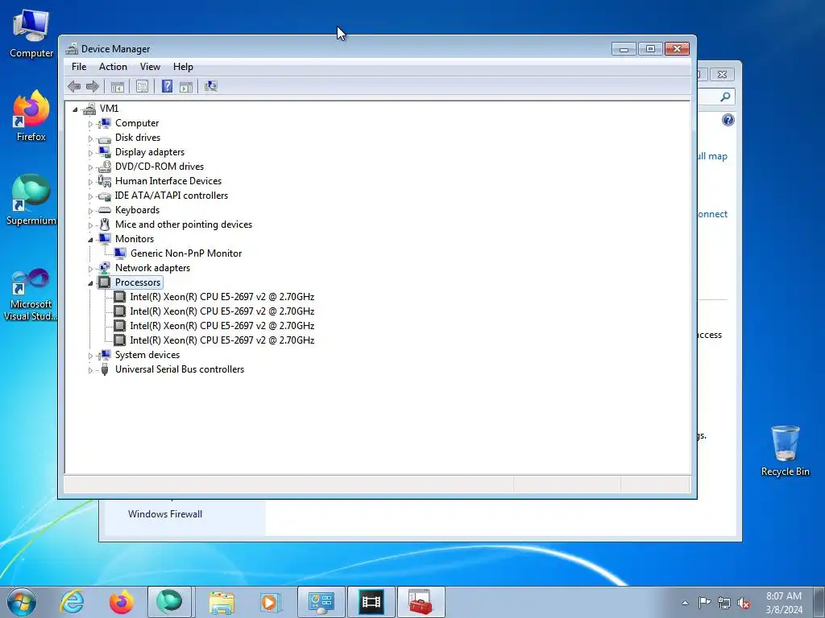
Task: Expand the Disk drives category
Action: point(90,138)
